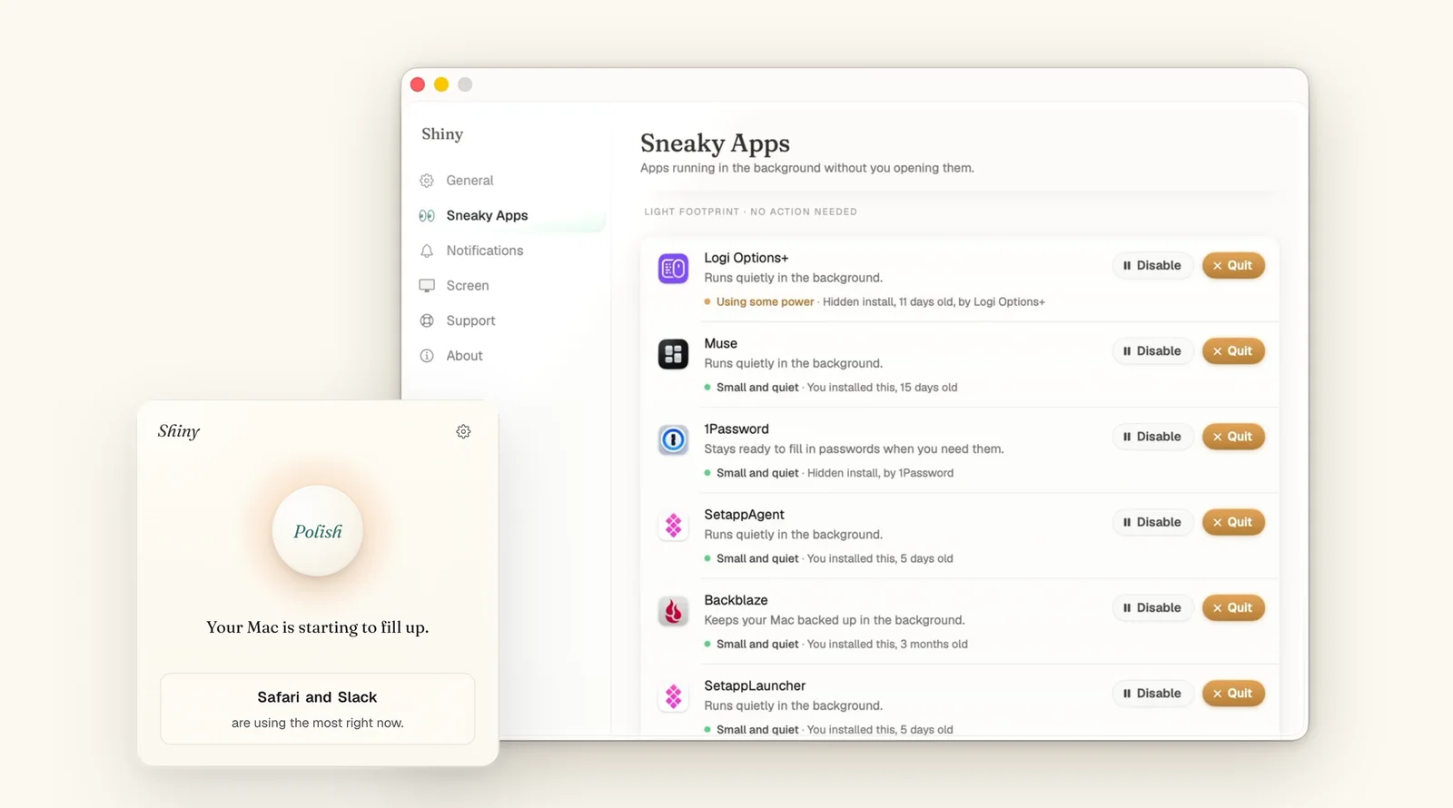The image size is (1453, 808).
Task: Click the round Polish button
Action: click(x=318, y=531)
